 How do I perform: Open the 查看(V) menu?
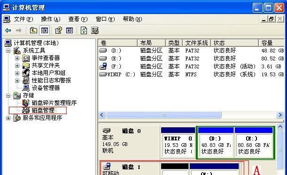pyautogui.click(x=78, y=19)
